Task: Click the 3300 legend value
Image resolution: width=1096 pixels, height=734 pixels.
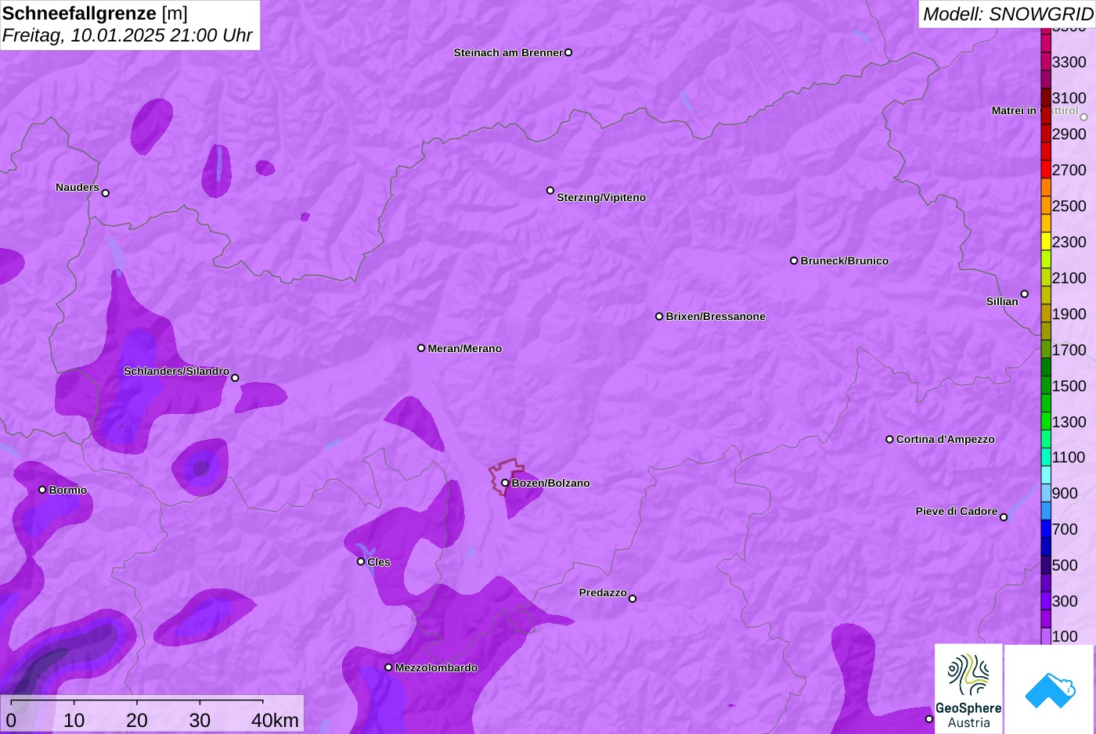Action: tap(1069, 62)
